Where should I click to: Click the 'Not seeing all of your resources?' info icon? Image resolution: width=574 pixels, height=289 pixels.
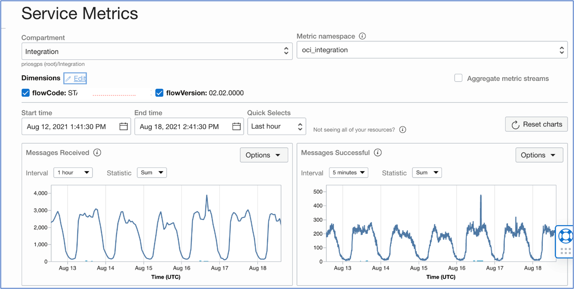point(403,129)
